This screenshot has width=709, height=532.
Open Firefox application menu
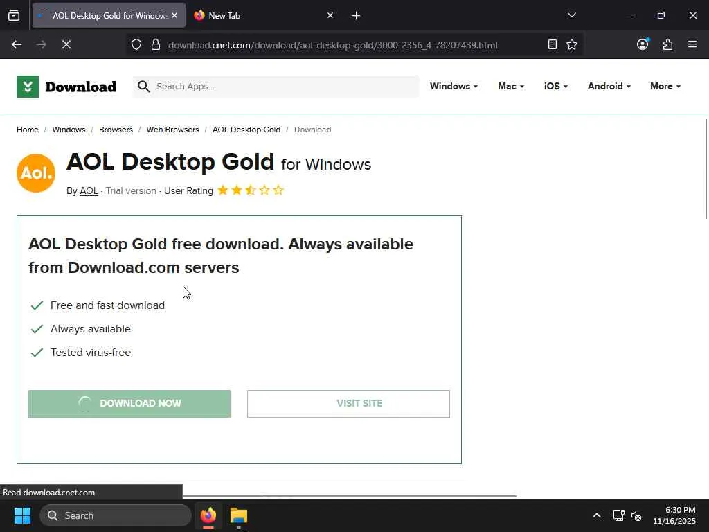pyautogui.click(x=692, y=44)
